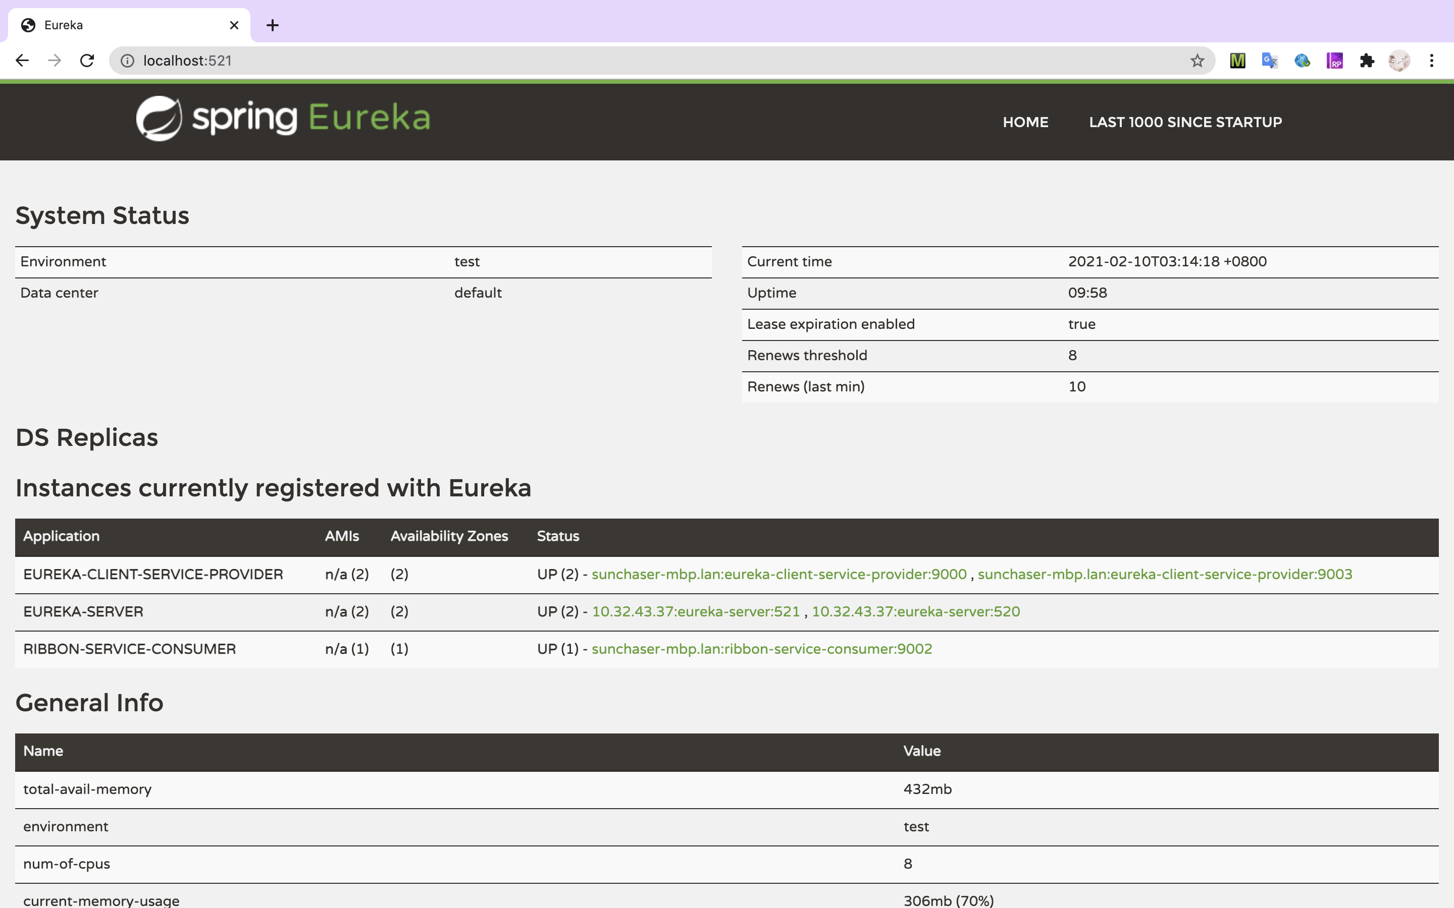
Task: Click the Uptime value 09:58
Action: 1087,293
